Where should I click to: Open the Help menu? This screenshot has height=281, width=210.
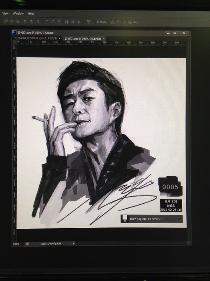[31, 13]
